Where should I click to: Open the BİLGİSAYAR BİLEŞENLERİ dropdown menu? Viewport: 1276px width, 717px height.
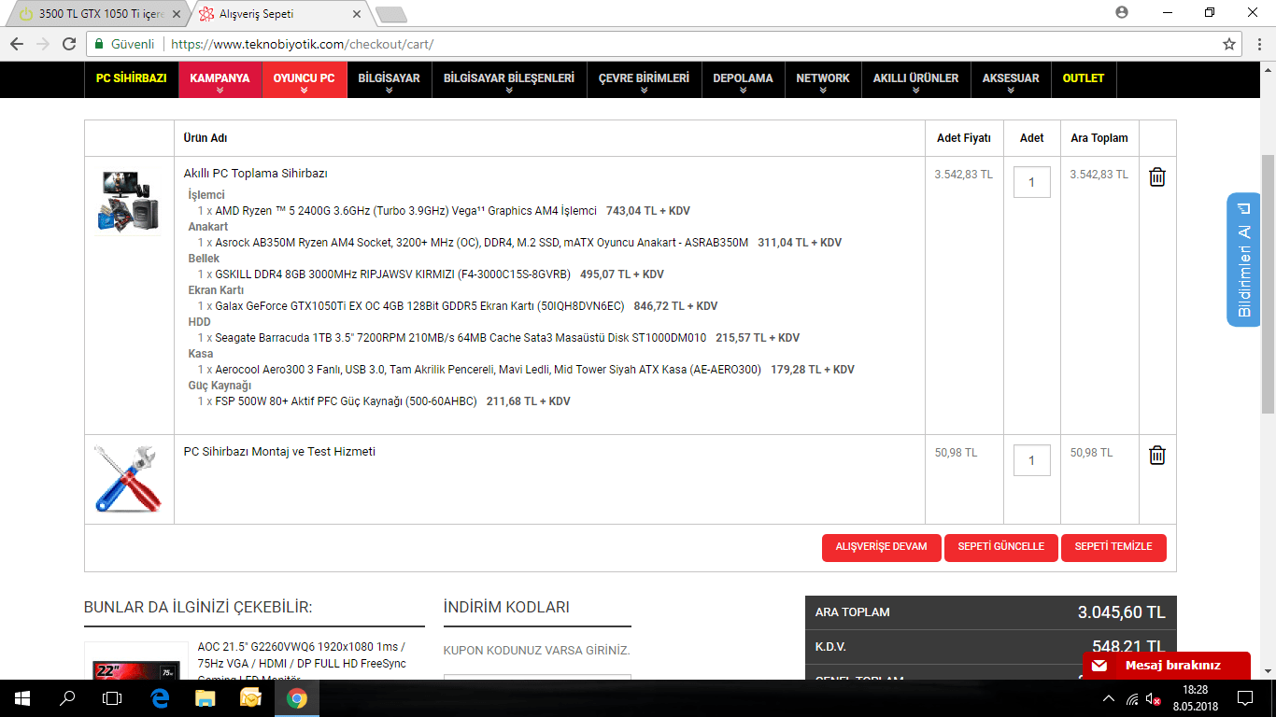(x=509, y=80)
